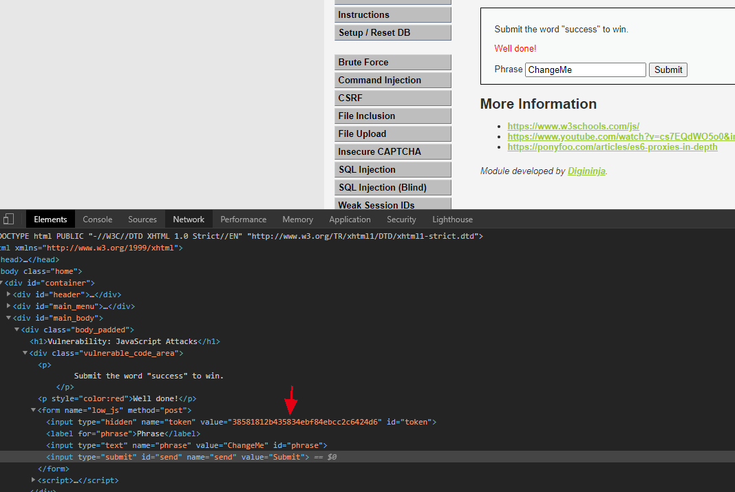Open the Instructions menu item
Viewport: 735px width, 492px height.
[x=393, y=14]
